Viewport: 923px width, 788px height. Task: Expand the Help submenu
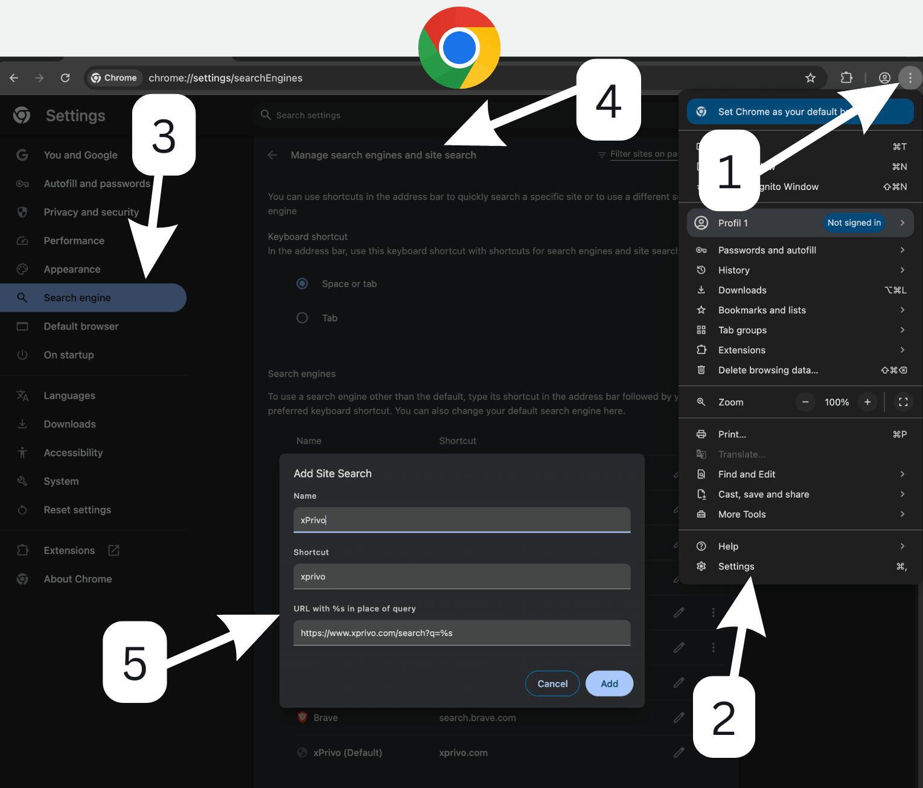pos(800,547)
